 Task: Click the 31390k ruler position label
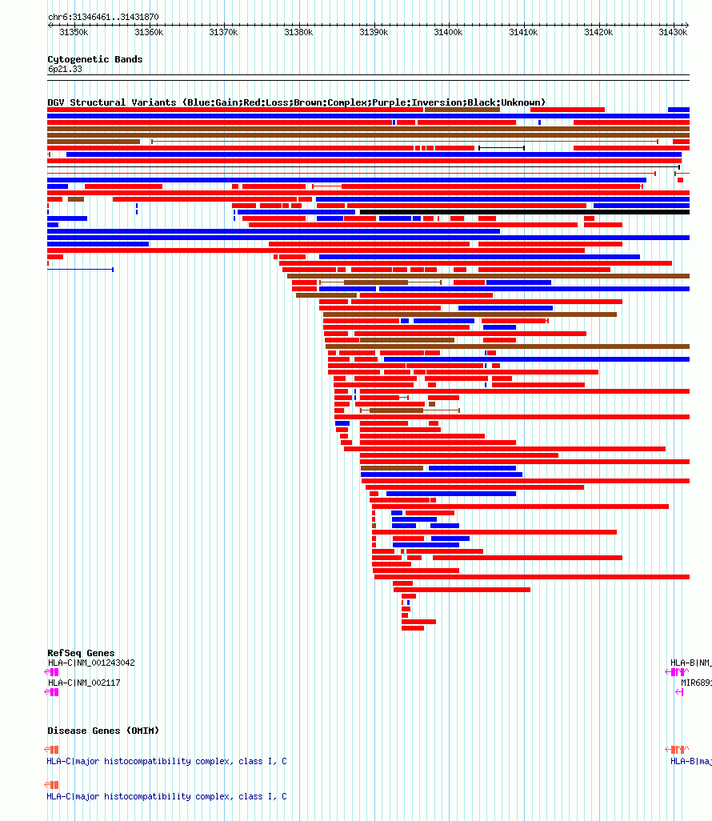pos(374,33)
